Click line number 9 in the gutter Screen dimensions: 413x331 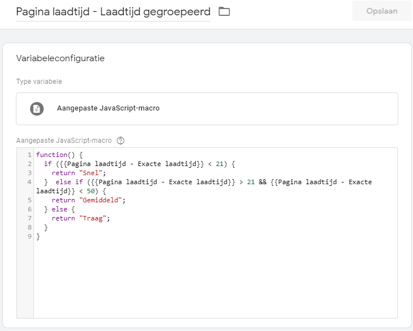[x=29, y=236]
